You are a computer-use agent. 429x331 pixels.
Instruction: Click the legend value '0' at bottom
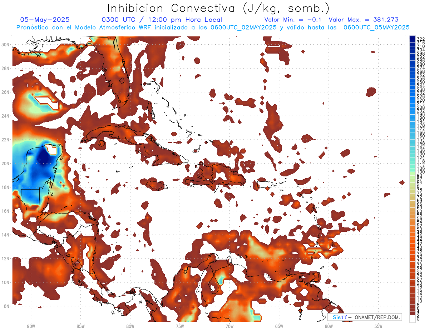coord(418,319)
